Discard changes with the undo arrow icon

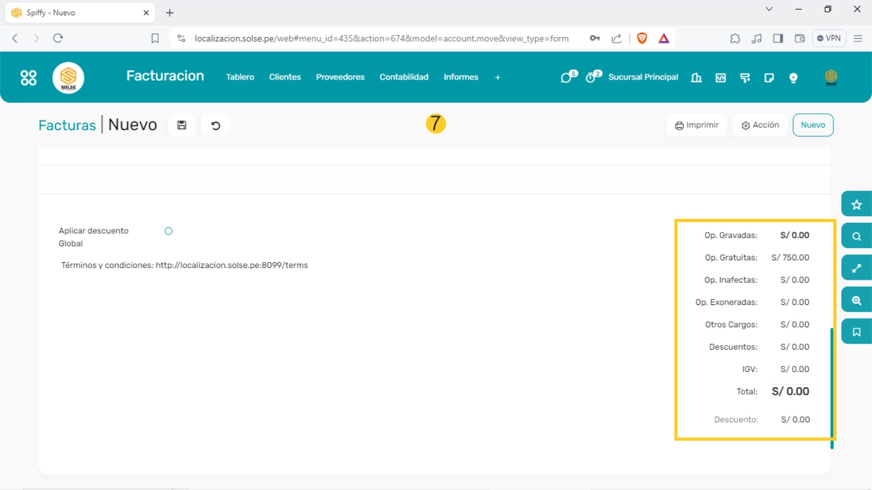[216, 125]
